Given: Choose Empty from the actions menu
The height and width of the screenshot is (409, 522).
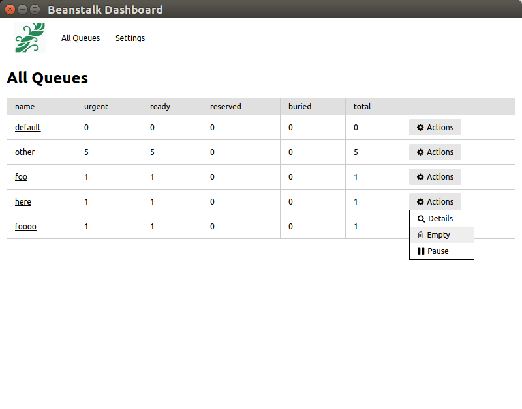Looking at the screenshot, I should [442, 235].
